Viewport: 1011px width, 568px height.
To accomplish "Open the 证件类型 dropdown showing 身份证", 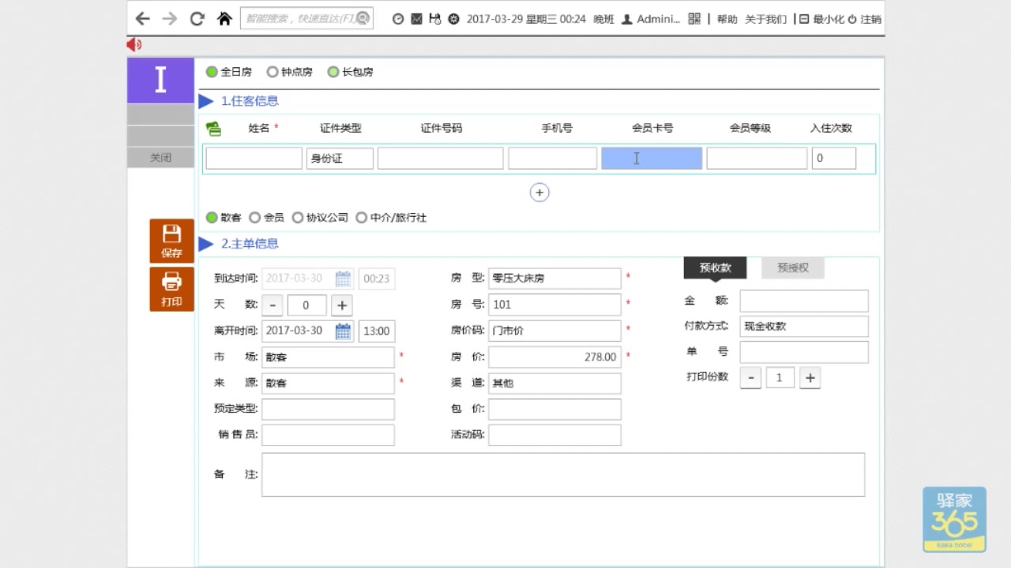I will (x=340, y=159).
